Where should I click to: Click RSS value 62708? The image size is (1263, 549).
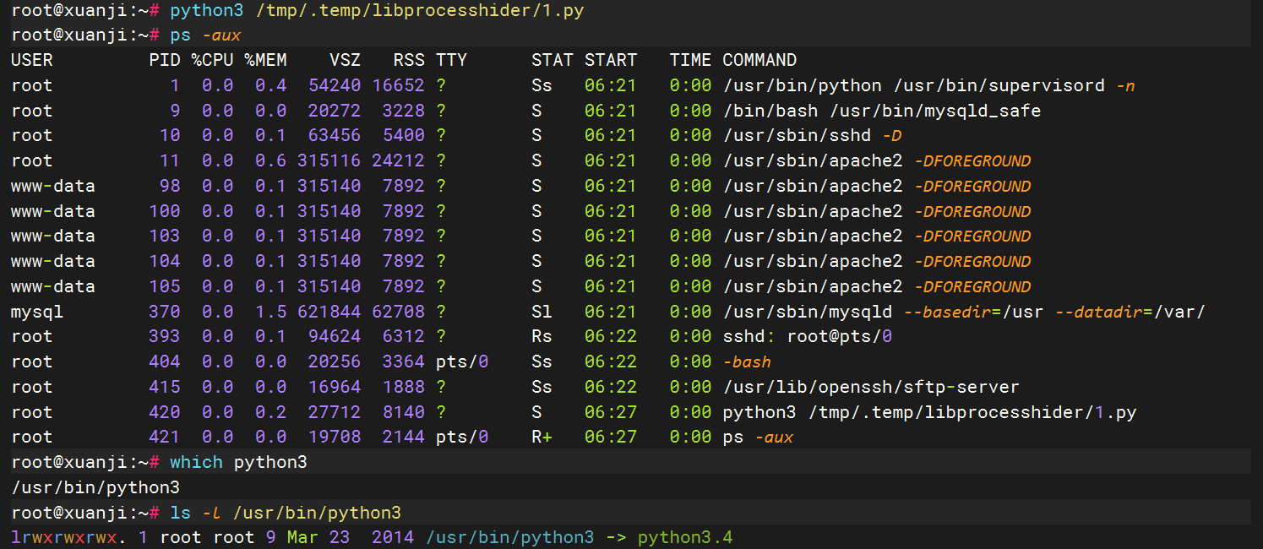398,312
